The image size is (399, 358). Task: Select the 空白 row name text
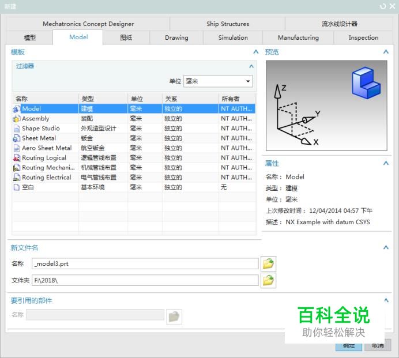click(28, 187)
